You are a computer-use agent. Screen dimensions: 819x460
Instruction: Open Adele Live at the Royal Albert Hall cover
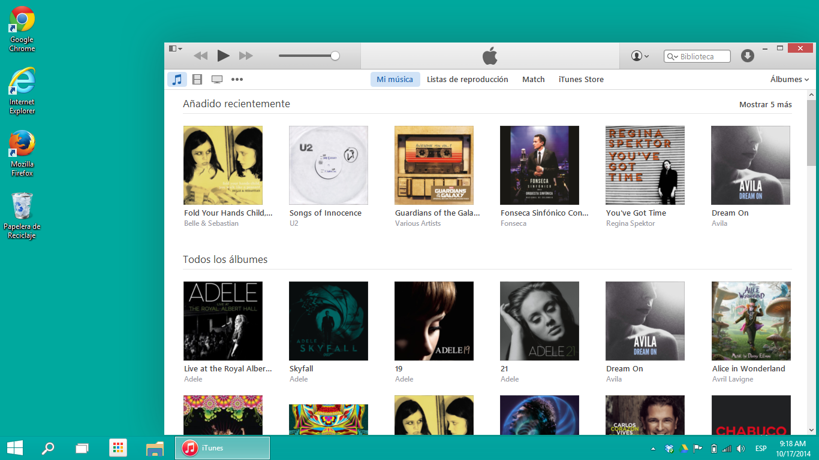point(223,321)
